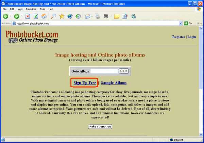Click the scrollbar up arrow
The width and height of the screenshot is (204, 143).
coord(201,28)
